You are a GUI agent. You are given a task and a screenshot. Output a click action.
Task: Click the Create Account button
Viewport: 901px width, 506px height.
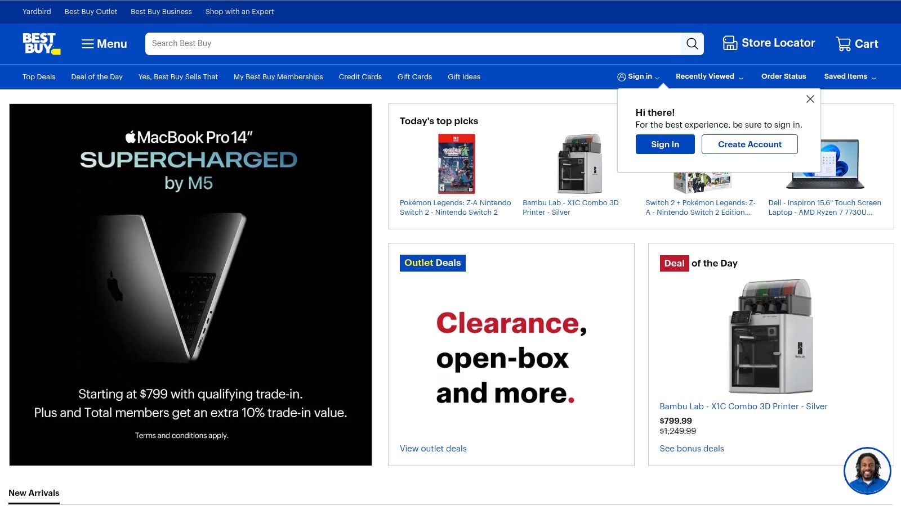pyautogui.click(x=750, y=144)
